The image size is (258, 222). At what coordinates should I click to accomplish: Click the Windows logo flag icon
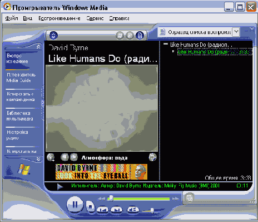tap(24, 170)
